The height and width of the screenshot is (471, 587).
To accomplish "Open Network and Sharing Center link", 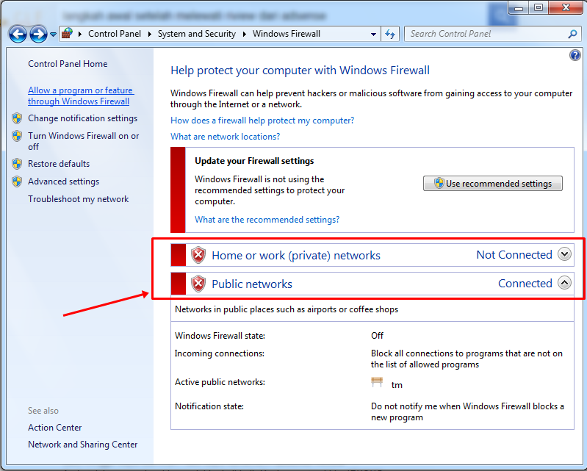I will pyautogui.click(x=83, y=445).
